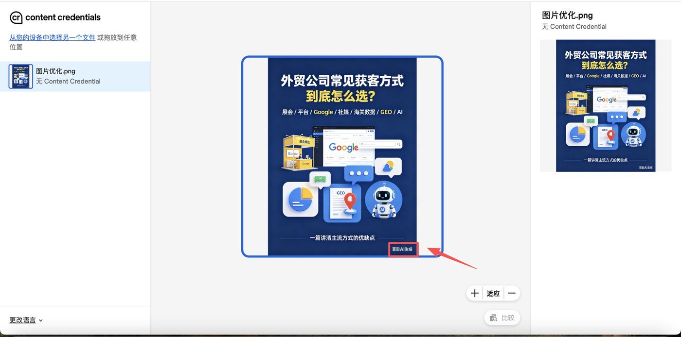Screen dimensions: 681x337
Task: Click 图片优化.png file name in left list
Action: pos(55,71)
